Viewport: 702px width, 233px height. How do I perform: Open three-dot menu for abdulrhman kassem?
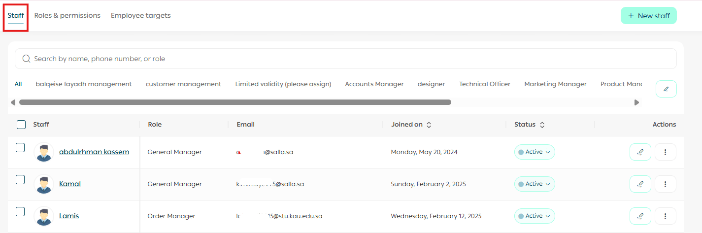(x=665, y=152)
